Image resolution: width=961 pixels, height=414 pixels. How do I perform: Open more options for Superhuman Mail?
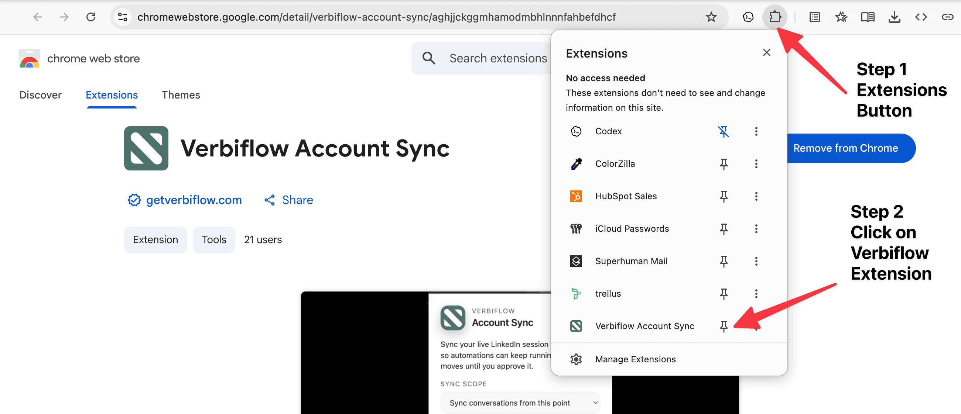click(756, 261)
